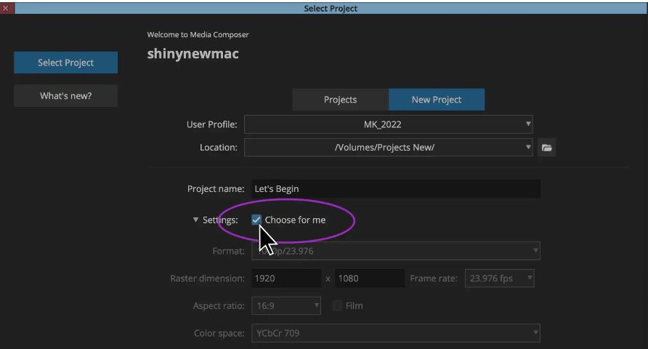This screenshot has height=349, width=648.
Task: Click the User Profile: label
Action: (x=211, y=124)
